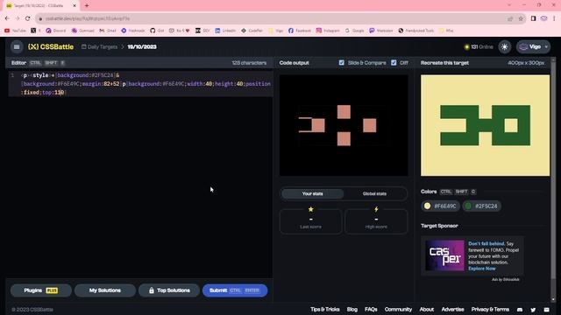Click the target image preview

tap(485, 125)
